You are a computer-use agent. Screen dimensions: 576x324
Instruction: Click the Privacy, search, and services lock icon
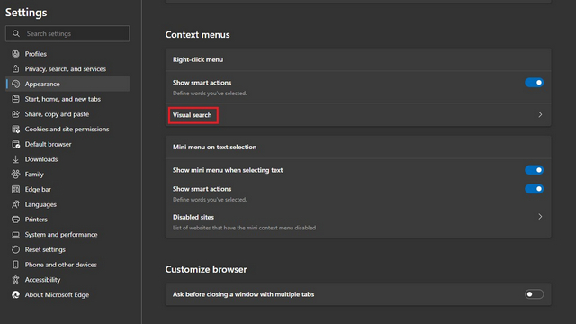click(15, 69)
